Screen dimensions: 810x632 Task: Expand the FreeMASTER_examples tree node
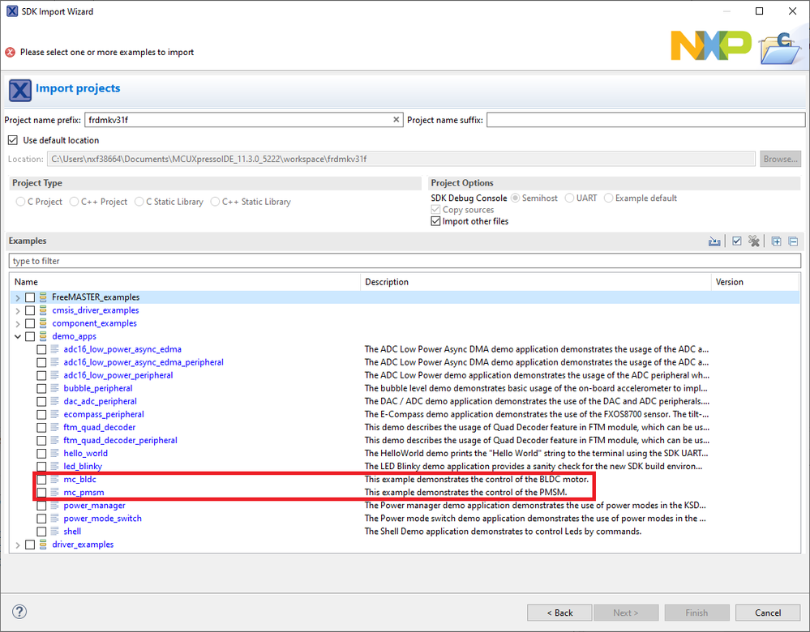(x=18, y=297)
